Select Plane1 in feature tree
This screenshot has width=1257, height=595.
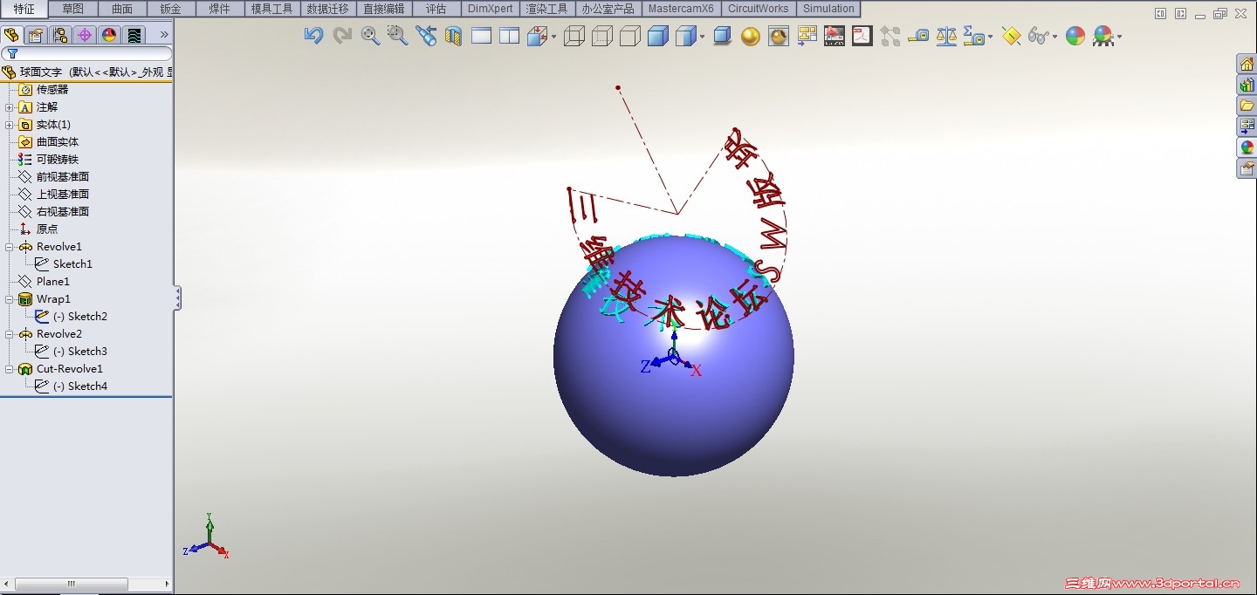coord(52,282)
